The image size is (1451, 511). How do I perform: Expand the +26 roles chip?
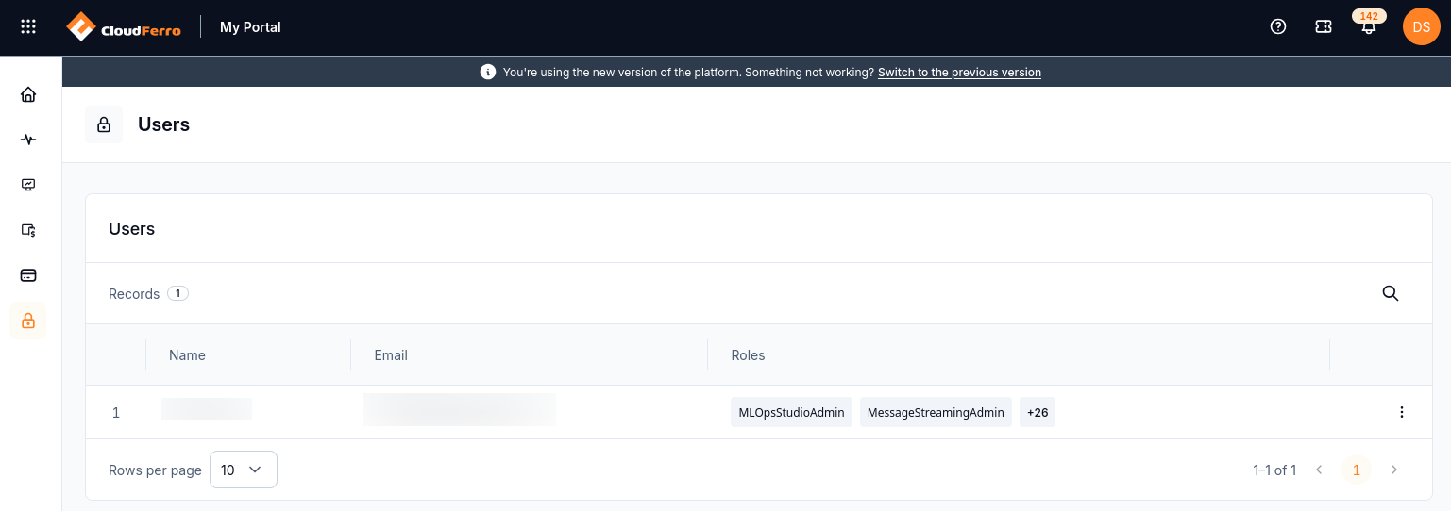click(1038, 412)
